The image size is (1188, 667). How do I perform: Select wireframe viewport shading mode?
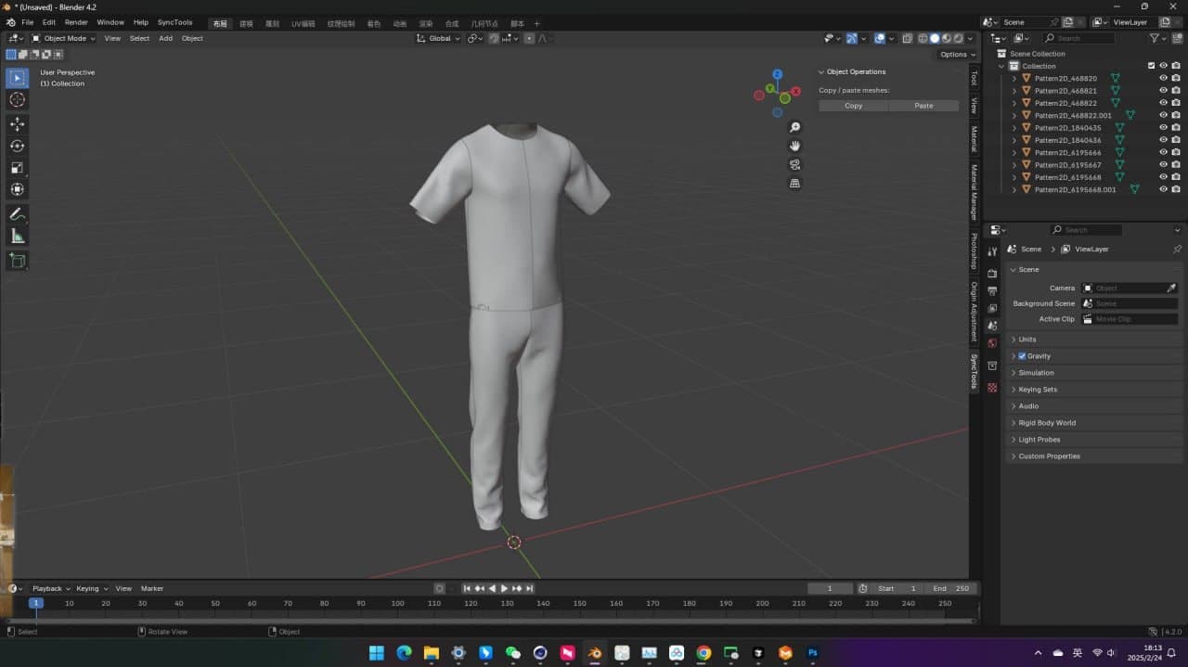[923, 38]
